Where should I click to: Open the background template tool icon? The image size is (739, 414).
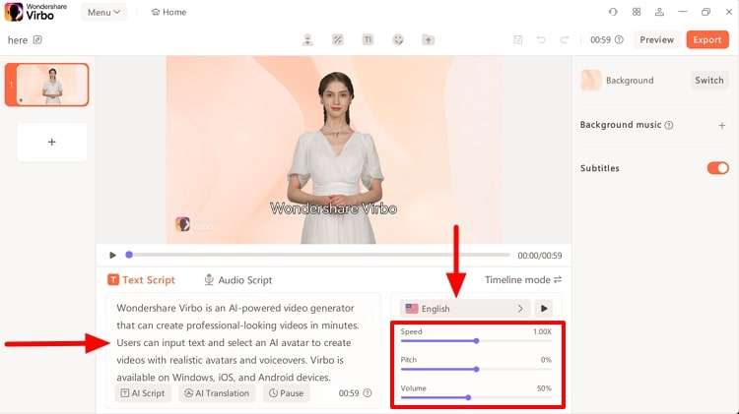click(337, 40)
